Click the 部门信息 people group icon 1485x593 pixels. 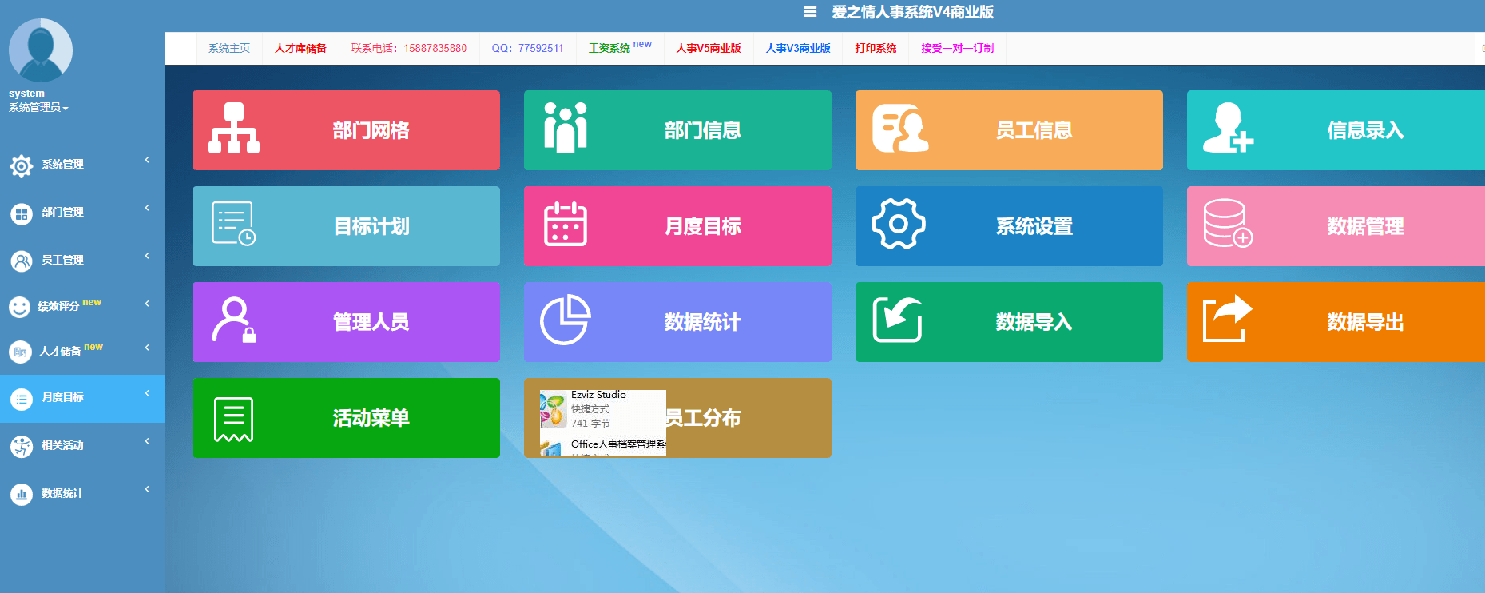(x=566, y=128)
